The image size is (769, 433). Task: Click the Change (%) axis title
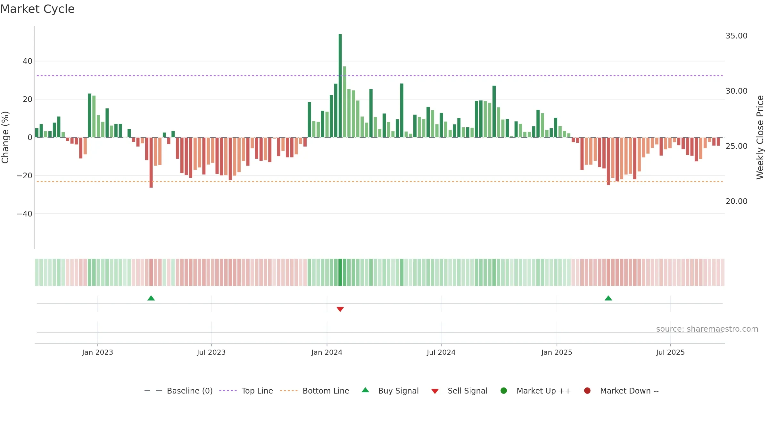tap(5, 137)
